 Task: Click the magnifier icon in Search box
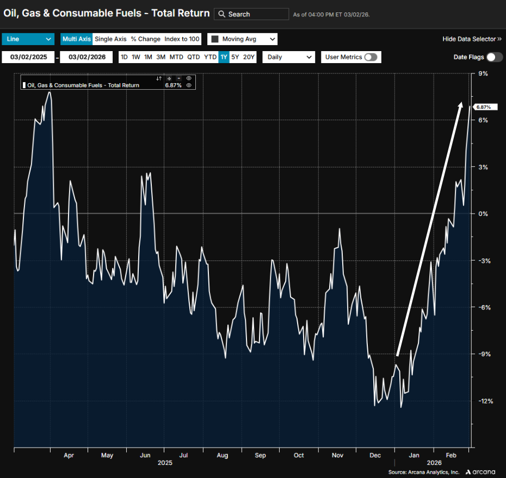[221, 14]
